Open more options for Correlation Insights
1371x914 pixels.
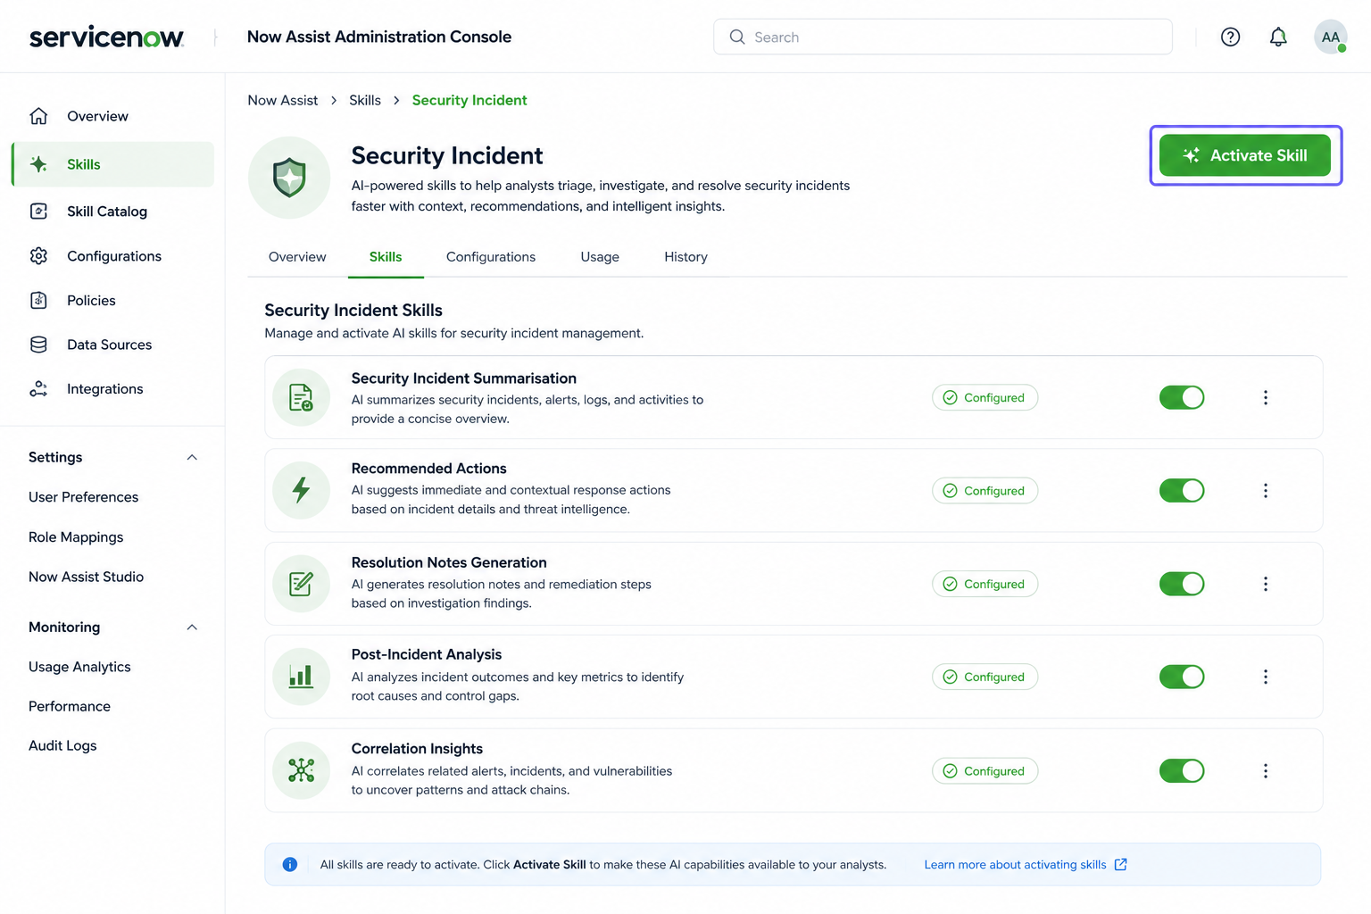1265,770
